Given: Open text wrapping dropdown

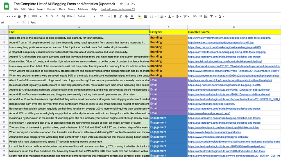Looking at the screenshot, I should (x=178, y=16).
